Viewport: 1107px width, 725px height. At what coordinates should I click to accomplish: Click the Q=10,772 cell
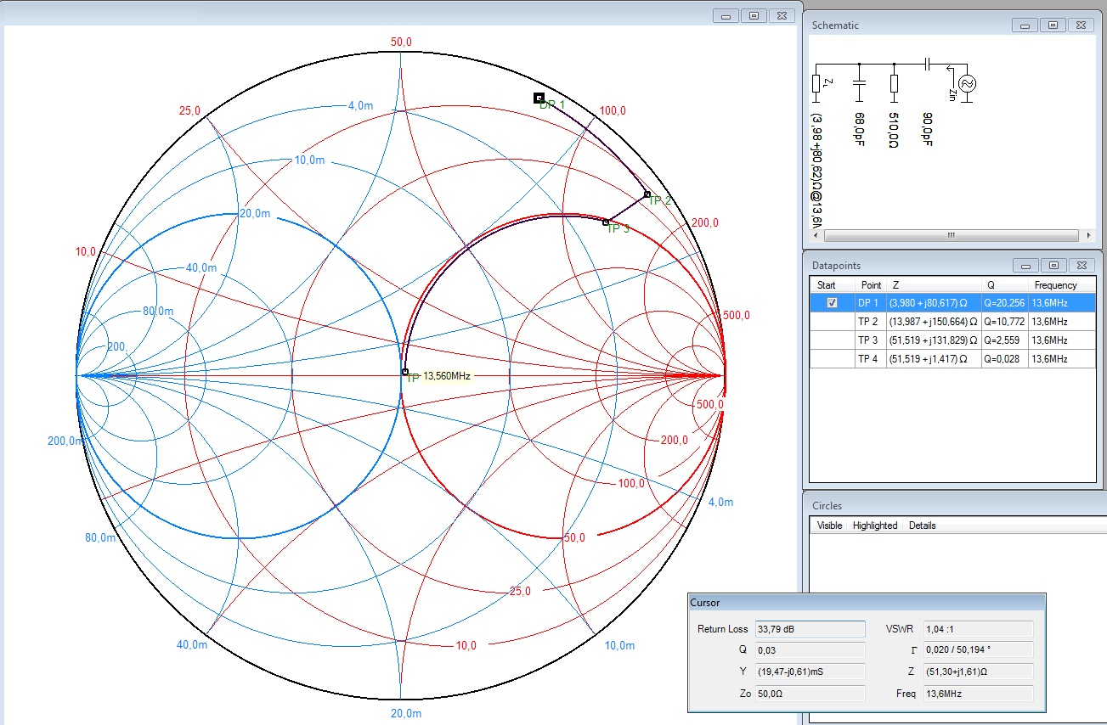point(1004,322)
